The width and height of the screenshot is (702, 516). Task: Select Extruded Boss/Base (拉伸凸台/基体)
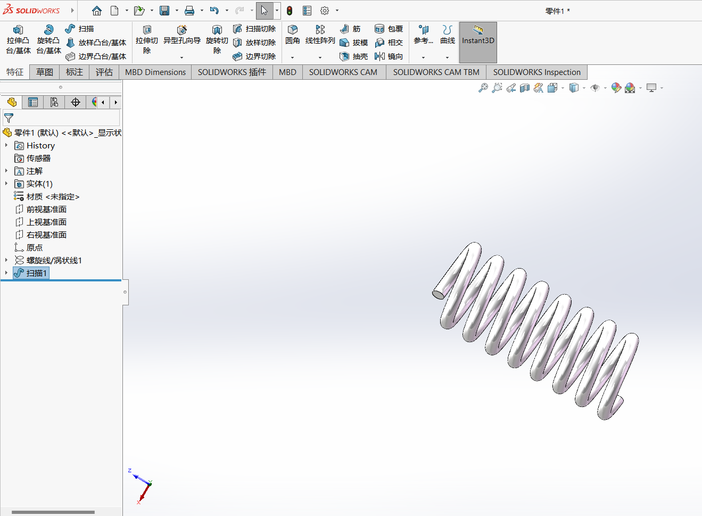pyautogui.click(x=18, y=40)
